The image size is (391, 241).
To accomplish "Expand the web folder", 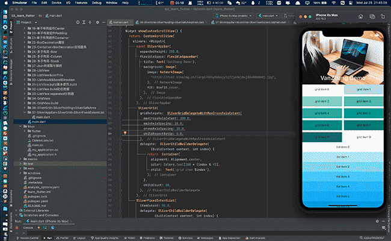I will pos(20,168).
